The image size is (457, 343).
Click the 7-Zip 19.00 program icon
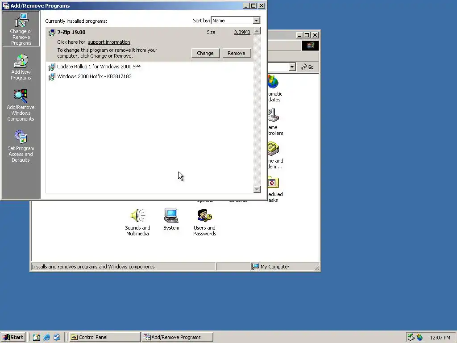(x=52, y=32)
